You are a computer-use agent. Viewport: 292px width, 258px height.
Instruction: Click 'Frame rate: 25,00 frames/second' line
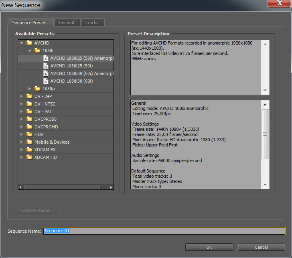tap(165, 134)
